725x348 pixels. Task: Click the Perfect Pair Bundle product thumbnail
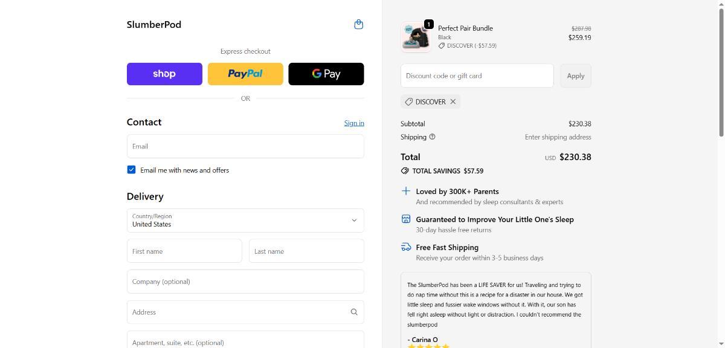tap(416, 37)
